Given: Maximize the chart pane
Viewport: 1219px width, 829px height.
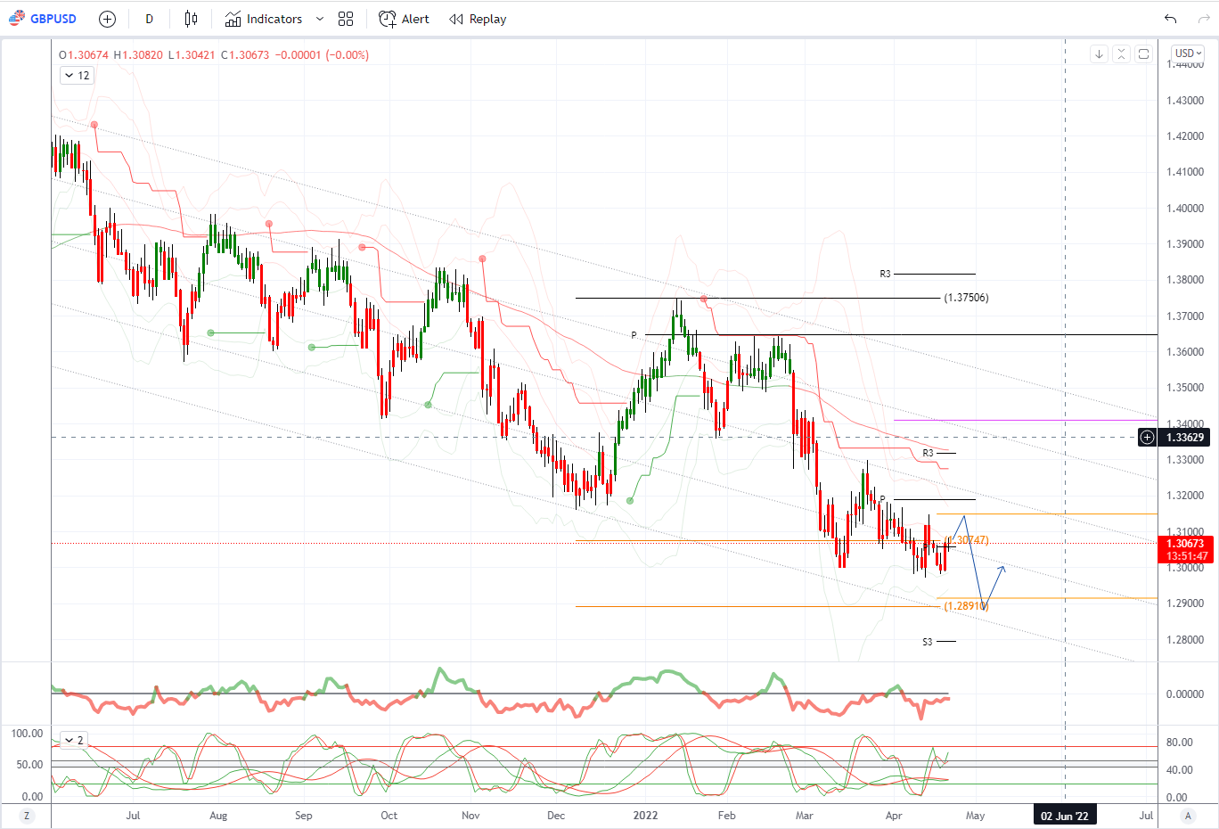Looking at the screenshot, I should coord(1143,54).
